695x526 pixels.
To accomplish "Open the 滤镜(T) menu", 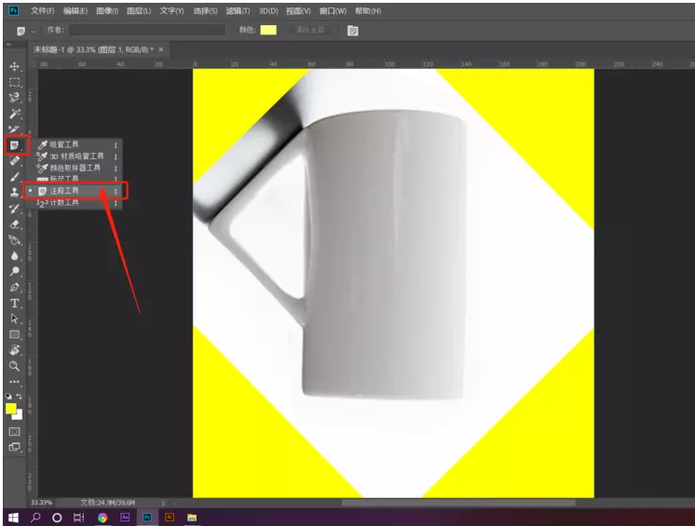I will (x=239, y=11).
